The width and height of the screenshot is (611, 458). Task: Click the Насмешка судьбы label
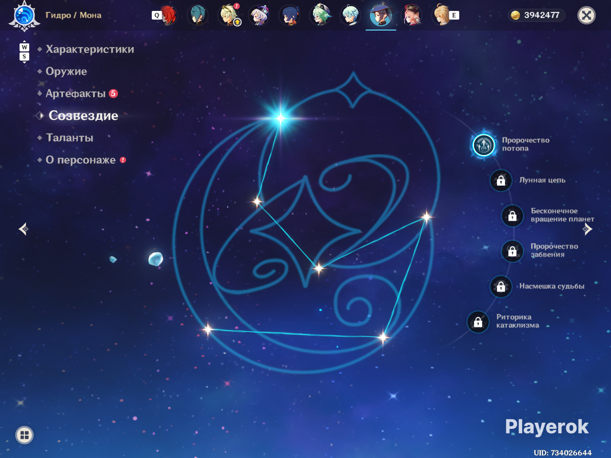[552, 286]
